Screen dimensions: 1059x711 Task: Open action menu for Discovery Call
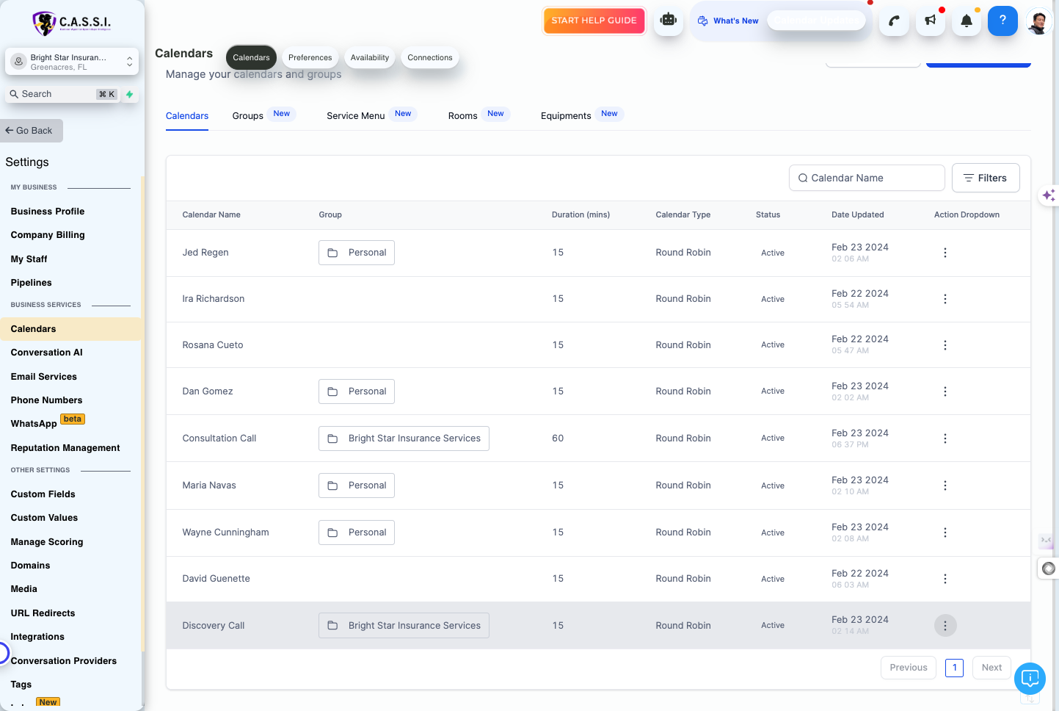(x=945, y=626)
